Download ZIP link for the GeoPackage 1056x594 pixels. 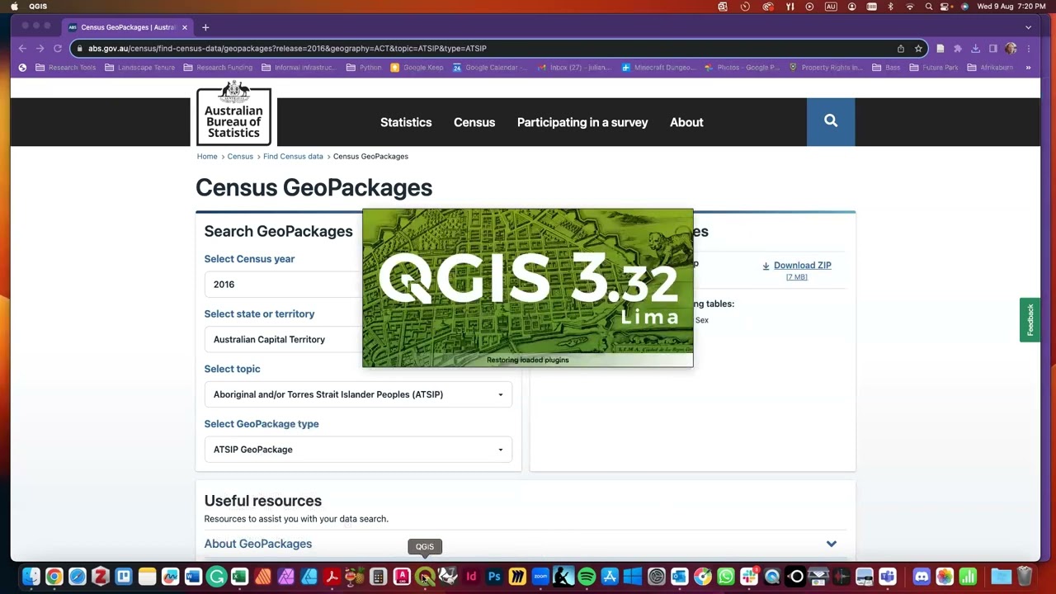point(802,266)
